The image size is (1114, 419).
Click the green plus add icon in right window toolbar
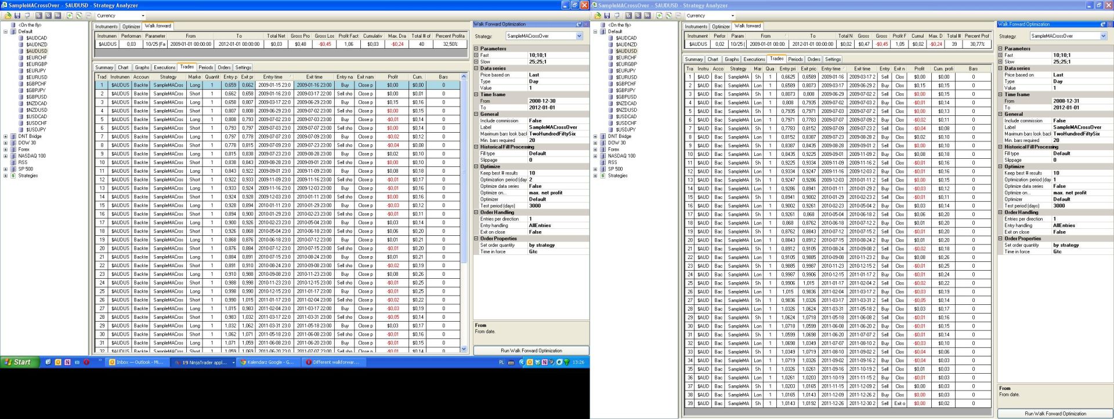click(x=659, y=16)
